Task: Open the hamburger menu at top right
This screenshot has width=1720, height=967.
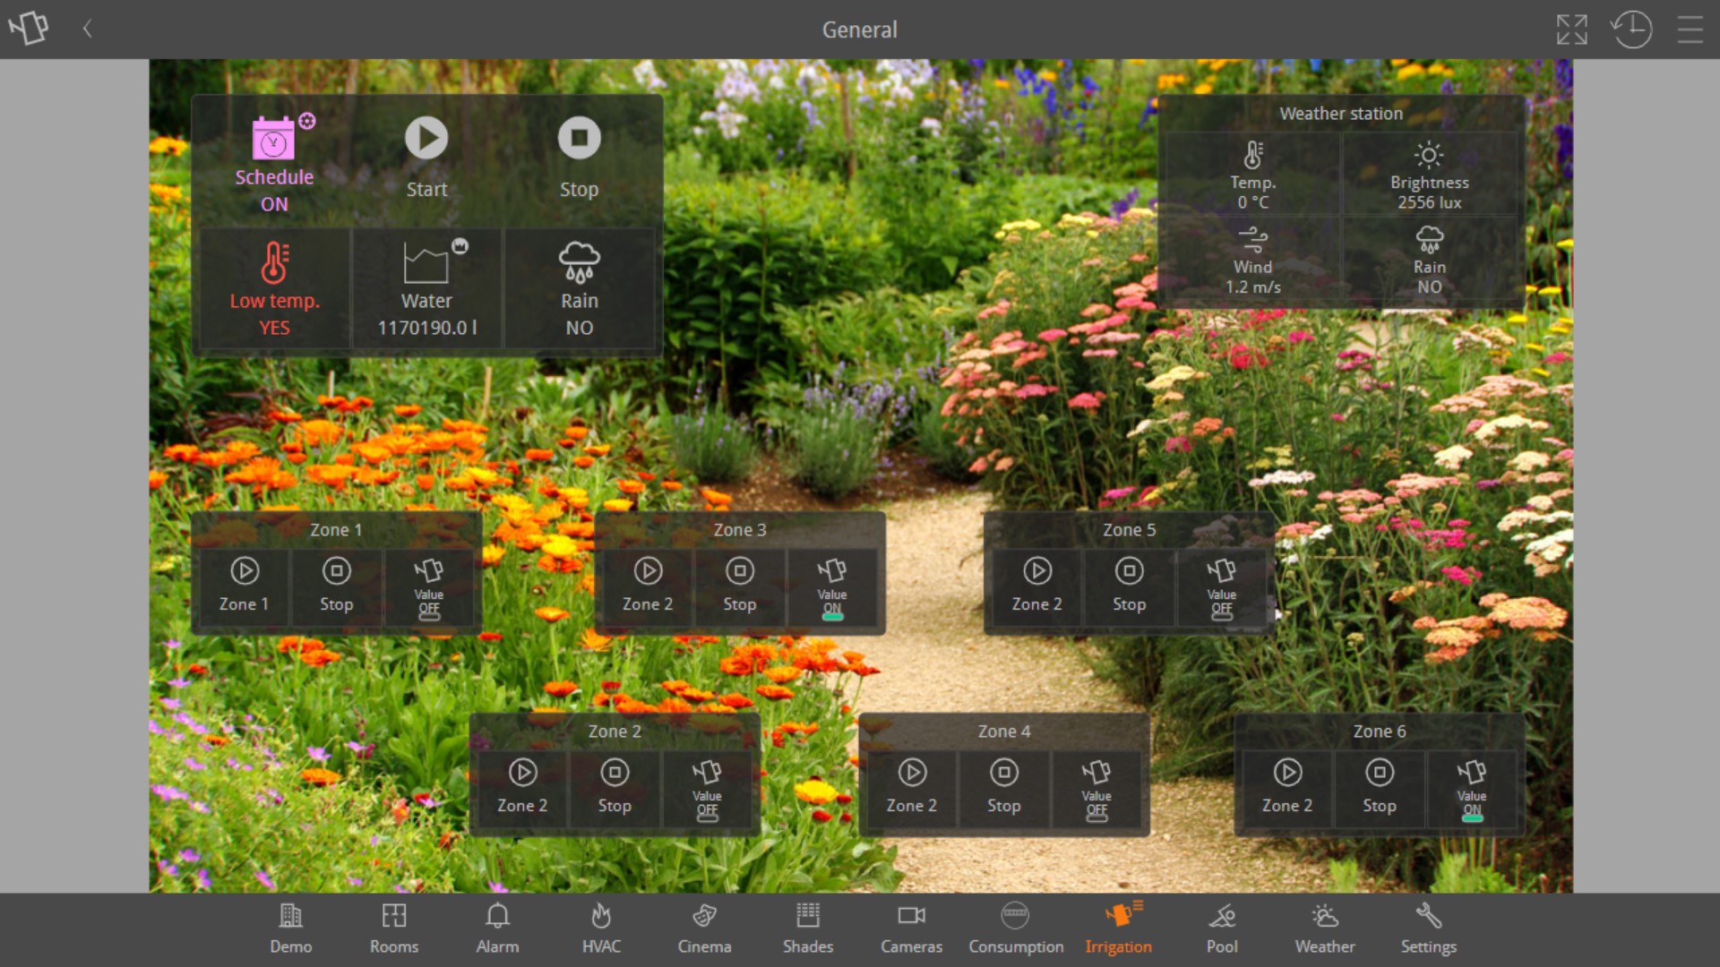Action: (1690, 30)
